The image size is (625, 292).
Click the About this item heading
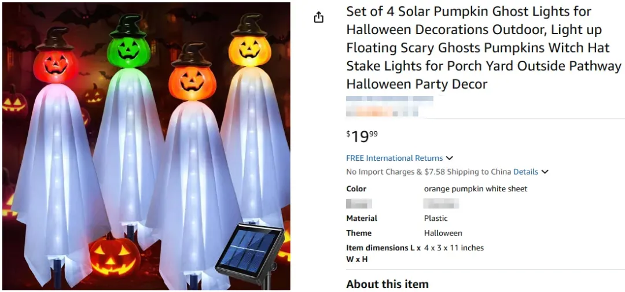pyautogui.click(x=387, y=284)
